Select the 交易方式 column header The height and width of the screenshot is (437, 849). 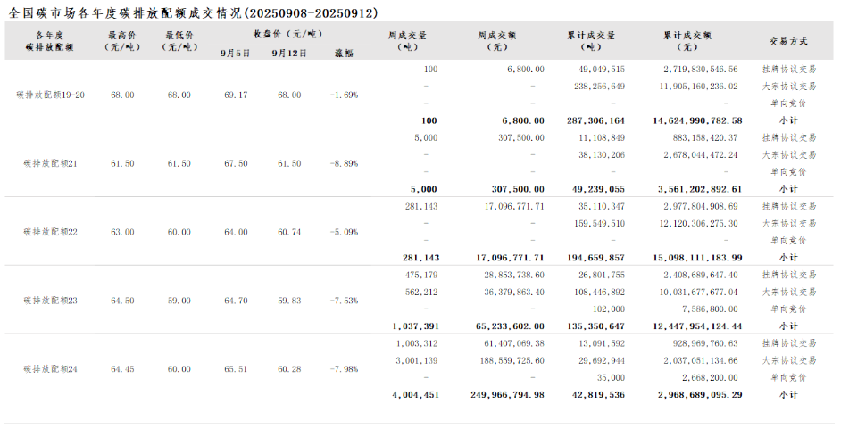click(x=787, y=41)
